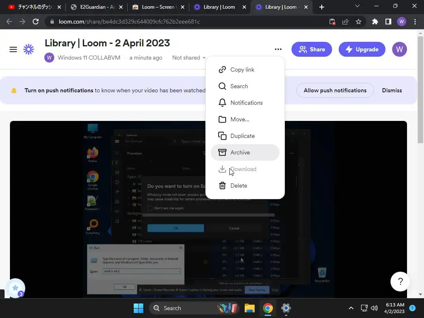Choose Move... from the menu
This screenshot has width=424, height=318.
pyautogui.click(x=245, y=119)
